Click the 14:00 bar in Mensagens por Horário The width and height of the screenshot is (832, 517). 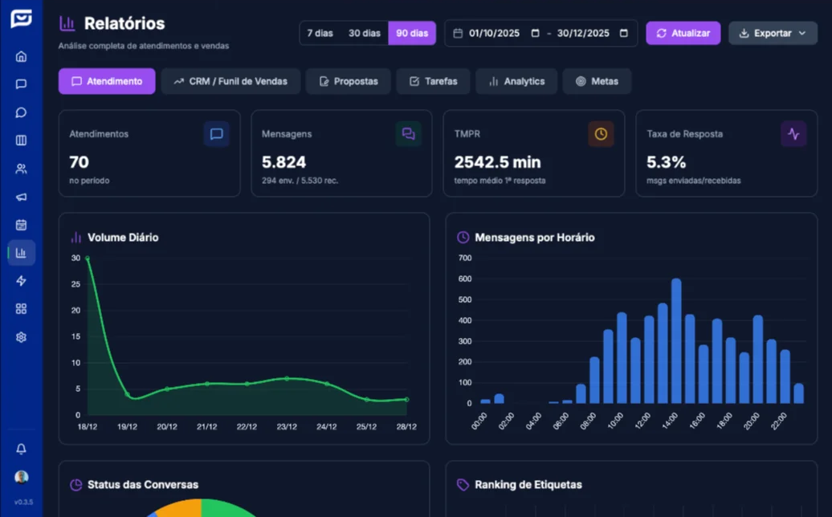pyautogui.click(x=676, y=341)
